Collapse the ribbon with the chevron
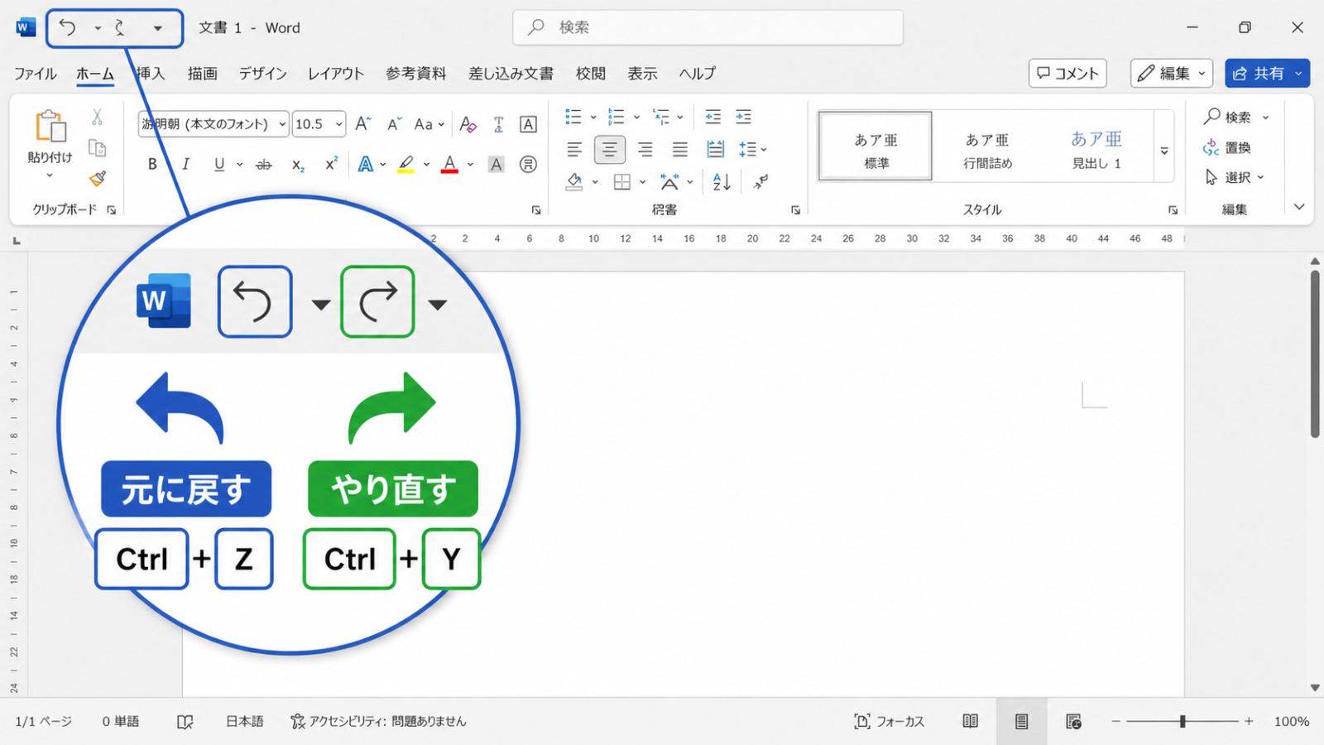This screenshot has width=1324, height=745. pyautogui.click(x=1299, y=207)
